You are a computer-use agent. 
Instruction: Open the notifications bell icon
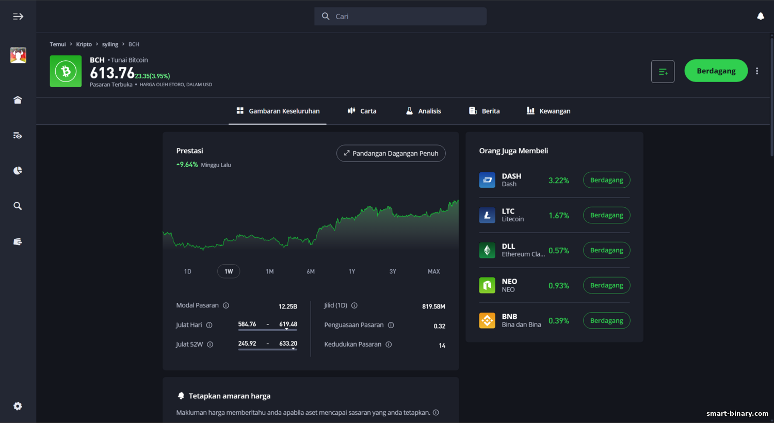[x=760, y=17]
